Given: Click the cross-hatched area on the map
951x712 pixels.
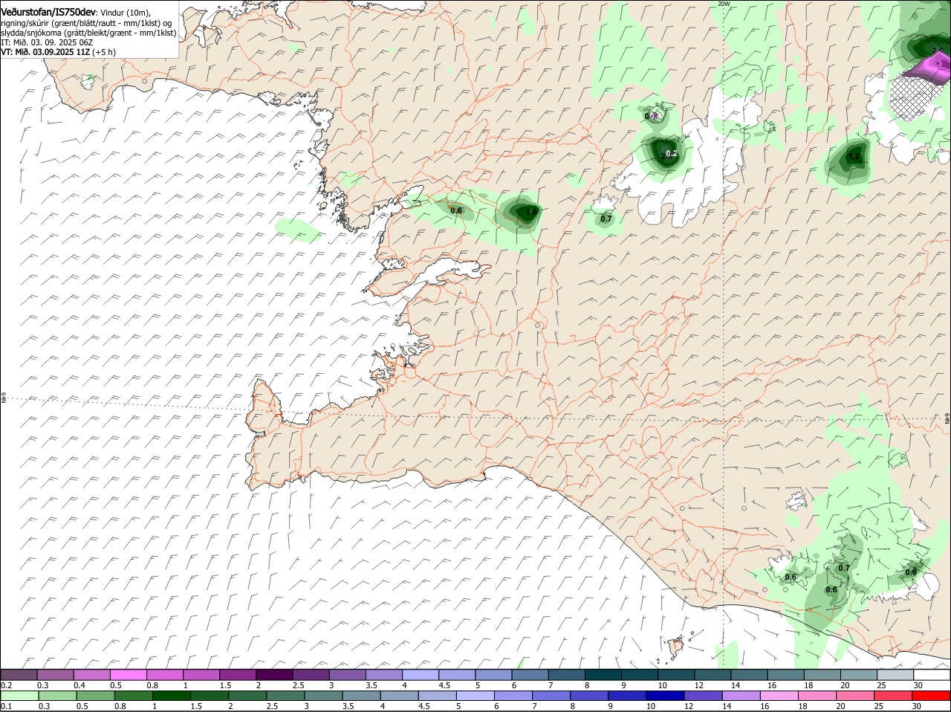Looking at the screenshot, I should click(912, 98).
